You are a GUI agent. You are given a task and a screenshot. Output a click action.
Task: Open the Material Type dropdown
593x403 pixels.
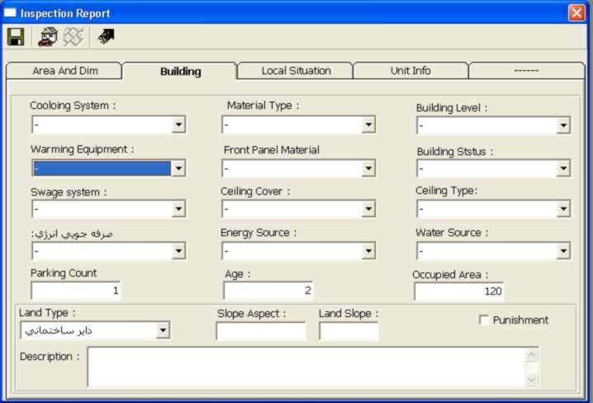(368, 125)
